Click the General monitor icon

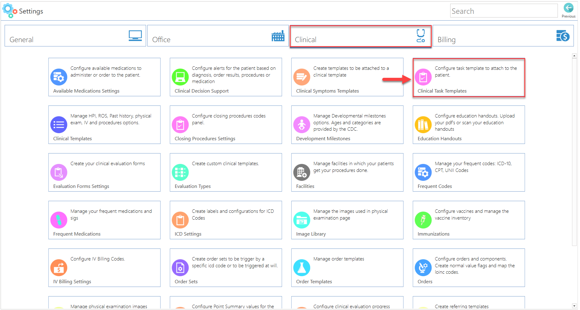point(135,36)
